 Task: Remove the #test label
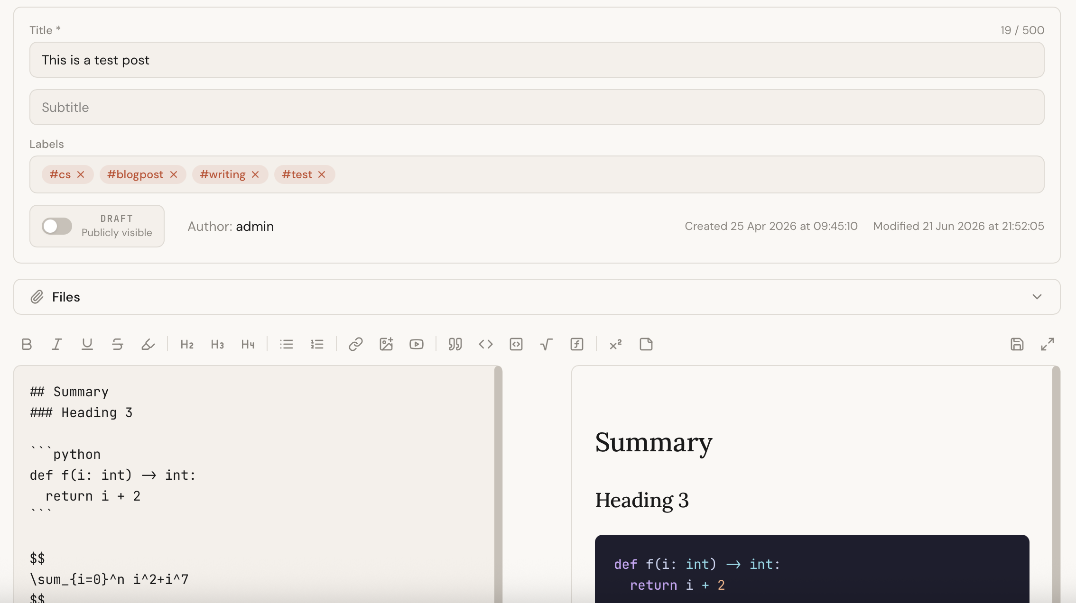pyautogui.click(x=322, y=174)
